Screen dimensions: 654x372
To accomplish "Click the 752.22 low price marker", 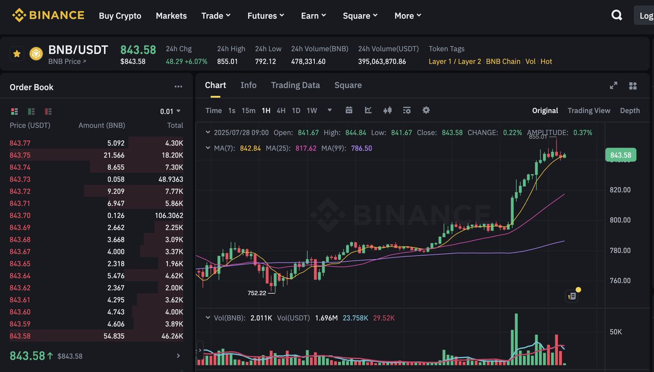I will [257, 293].
